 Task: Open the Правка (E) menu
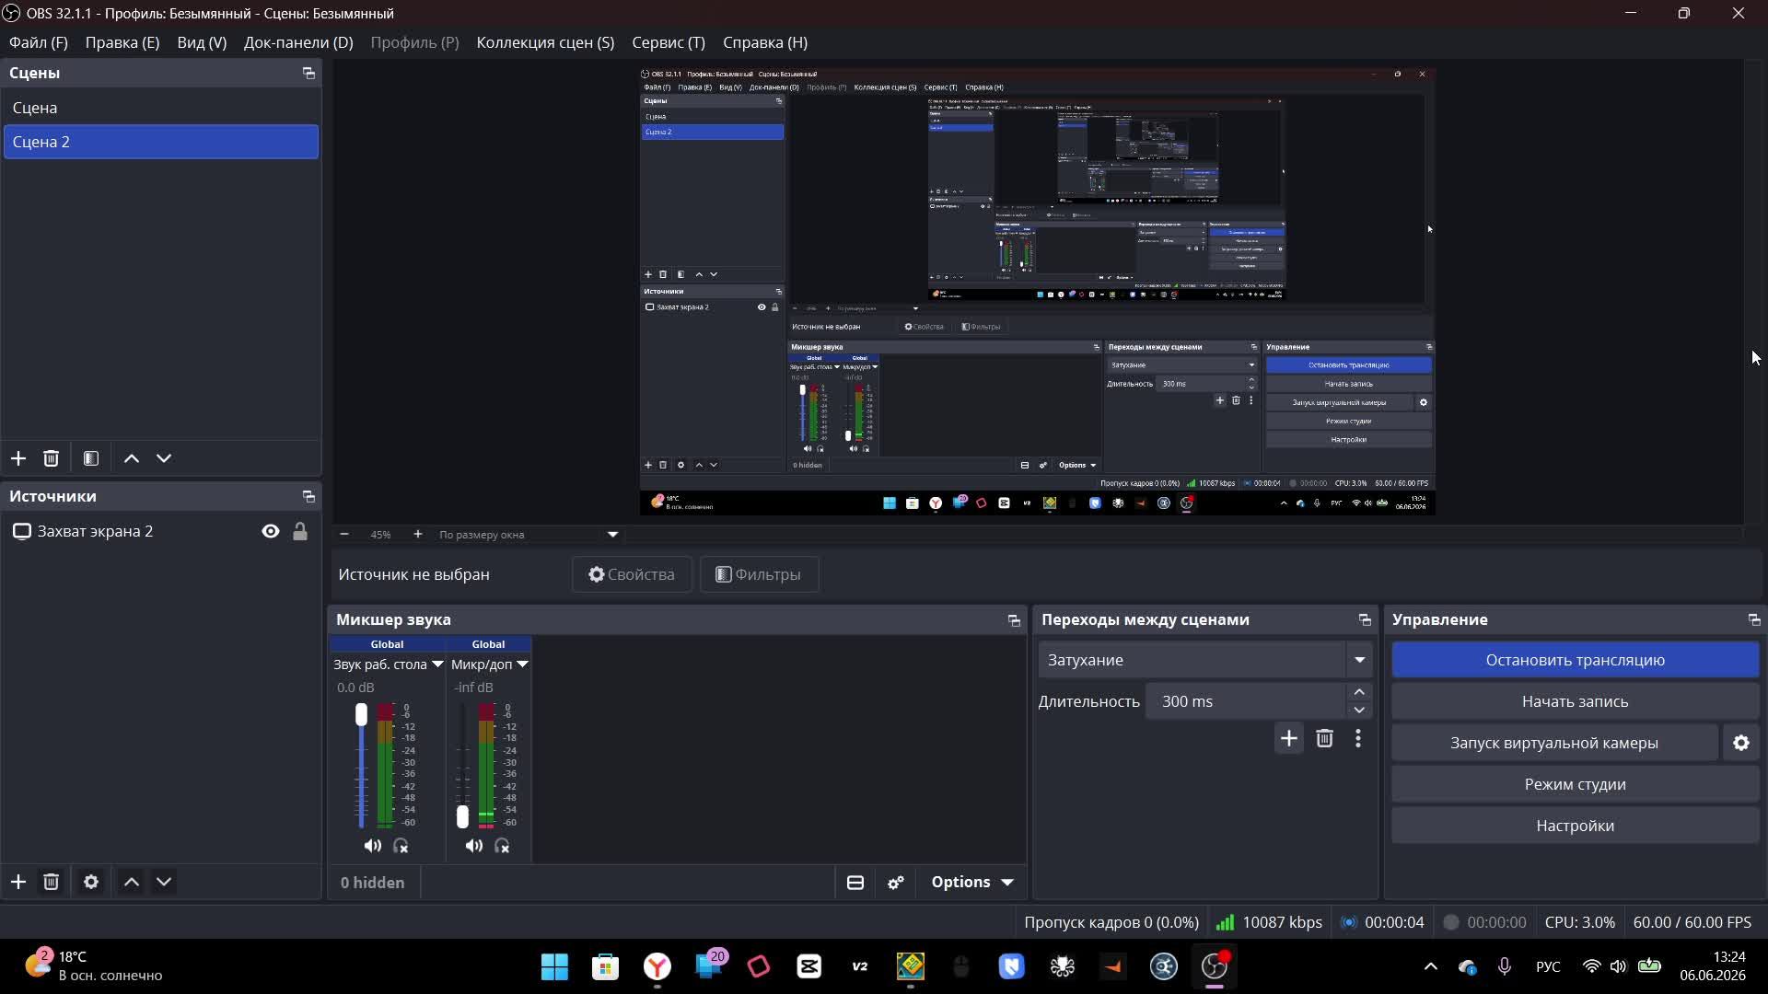[122, 42]
